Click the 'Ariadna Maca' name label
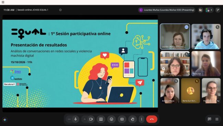 tap(168, 101)
